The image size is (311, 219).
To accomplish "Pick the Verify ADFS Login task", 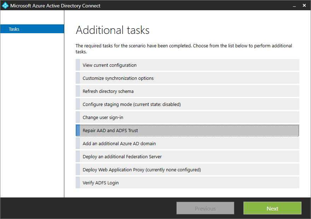I will click(x=187, y=183).
